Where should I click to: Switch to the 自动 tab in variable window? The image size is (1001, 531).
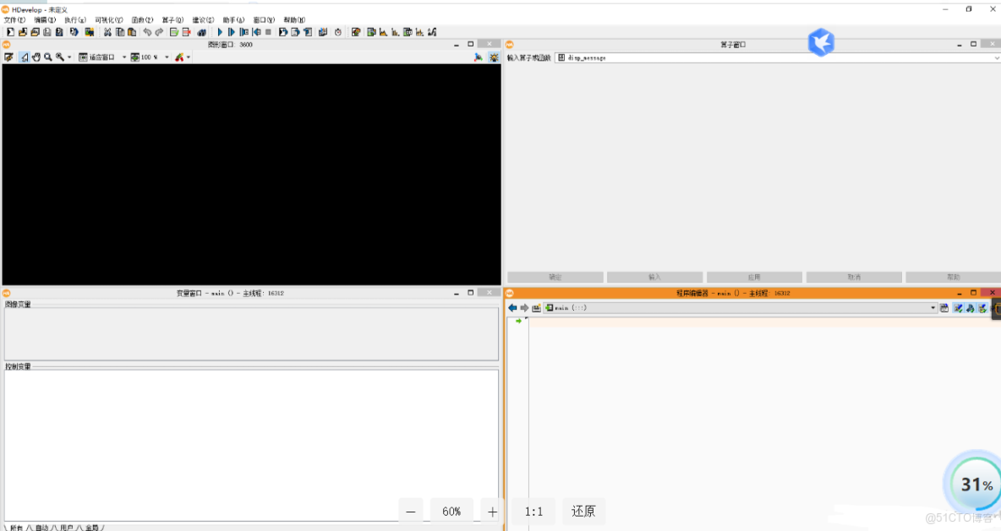point(41,527)
